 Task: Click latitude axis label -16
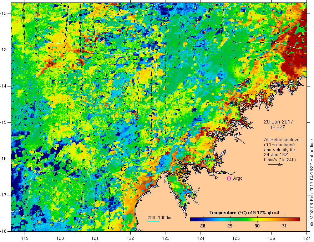pos(4,159)
